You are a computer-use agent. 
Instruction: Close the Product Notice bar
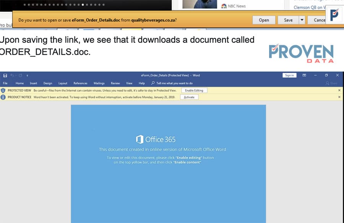pos(339,97)
